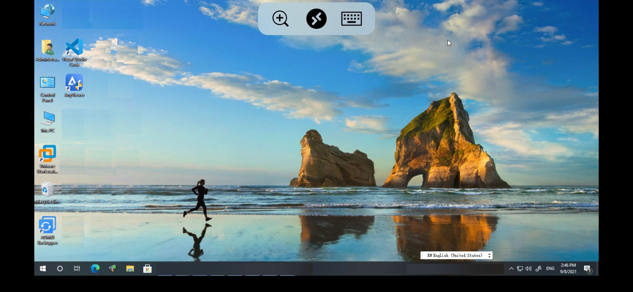
Task: Click the pen input tray icon
Action: [538, 268]
